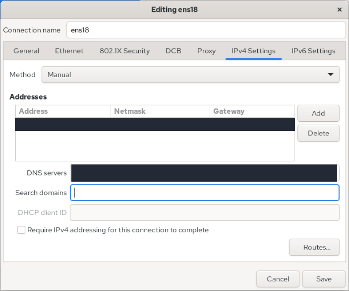
Task: Open the Ethernet tab
Action: [x=69, y=51]
